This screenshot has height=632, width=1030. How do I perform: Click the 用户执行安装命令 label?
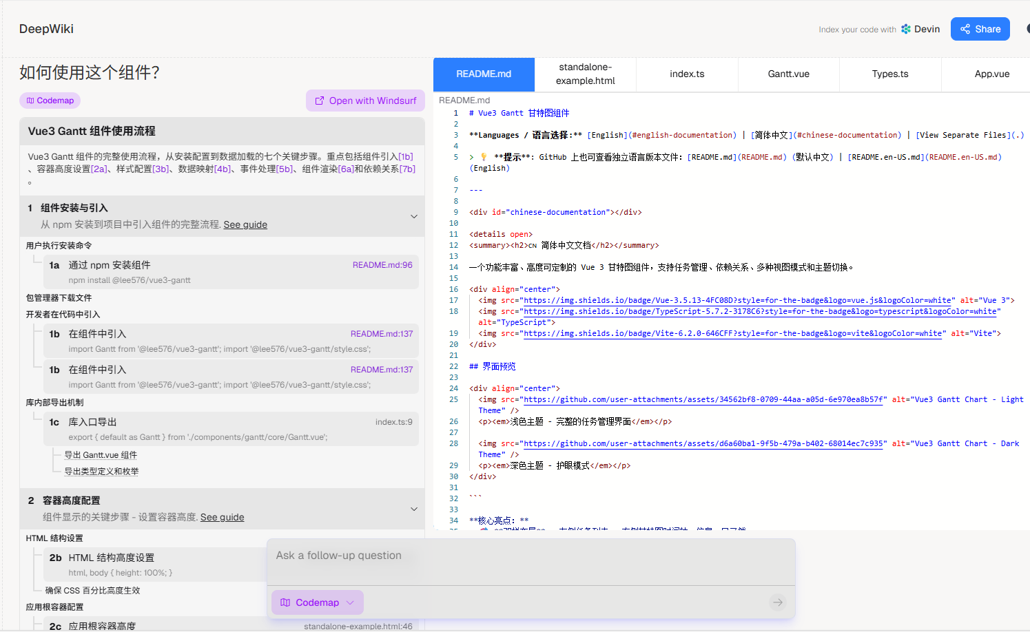coord(59,246)
